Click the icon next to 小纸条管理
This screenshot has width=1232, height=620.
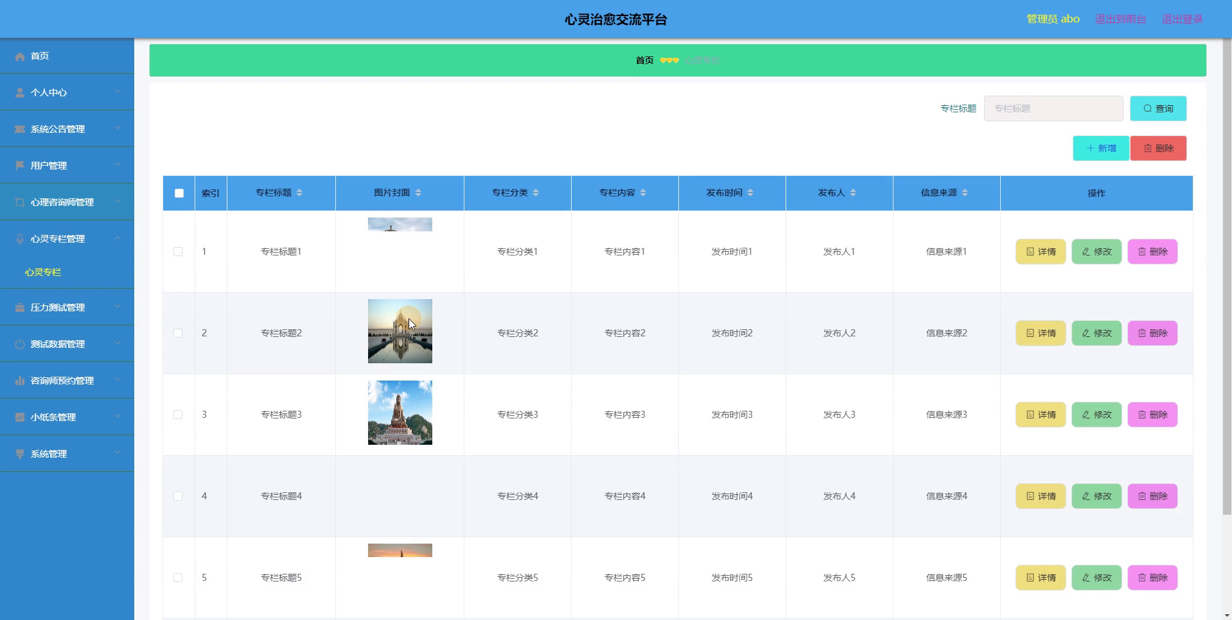coord(20,418)
